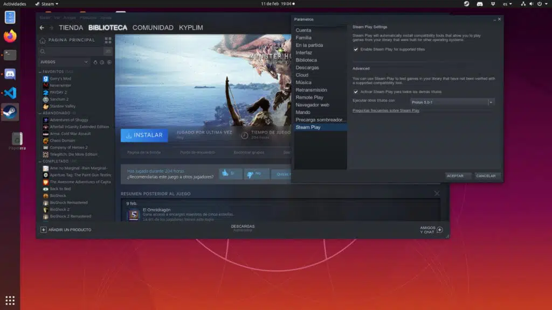
Task: Collapse the Favoritos collection
Action: (40, 72)
